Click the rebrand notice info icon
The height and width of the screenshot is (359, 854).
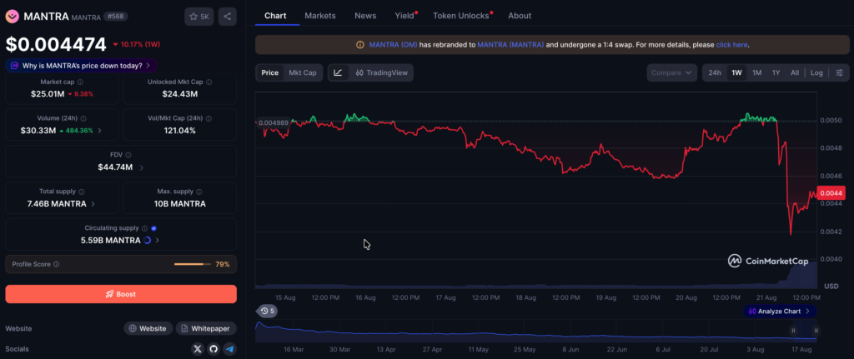[x=360, y=45]
